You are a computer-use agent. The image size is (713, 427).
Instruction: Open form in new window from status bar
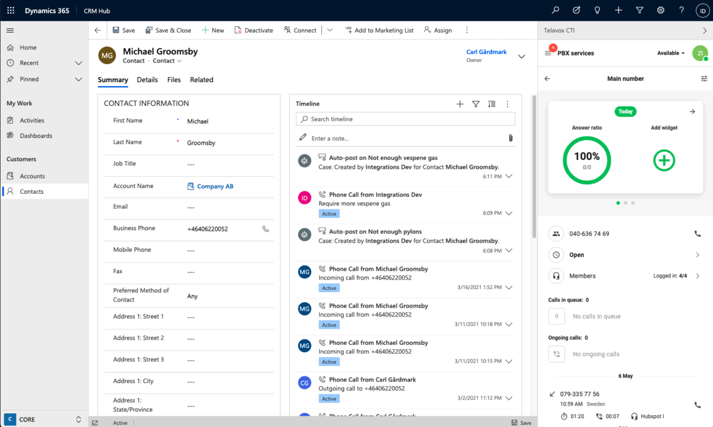pyautogui.click(x=95, y=423)
